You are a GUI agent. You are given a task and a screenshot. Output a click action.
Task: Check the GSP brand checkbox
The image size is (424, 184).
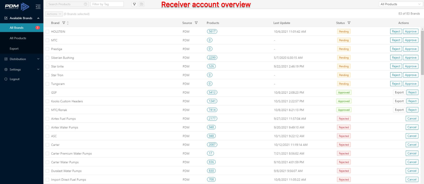[x=48, y=93]
